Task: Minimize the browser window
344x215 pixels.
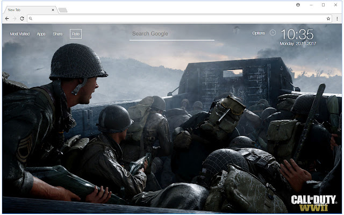Action: point(311,5)
